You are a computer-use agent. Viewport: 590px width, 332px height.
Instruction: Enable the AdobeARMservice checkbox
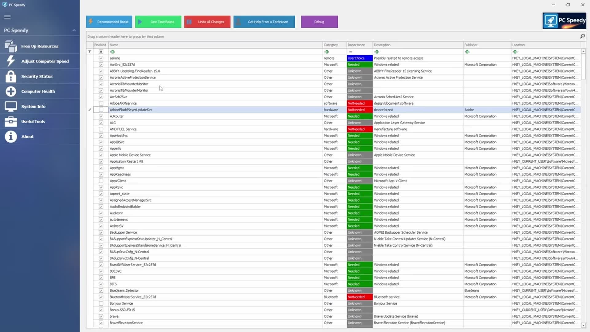click(101, 103)
